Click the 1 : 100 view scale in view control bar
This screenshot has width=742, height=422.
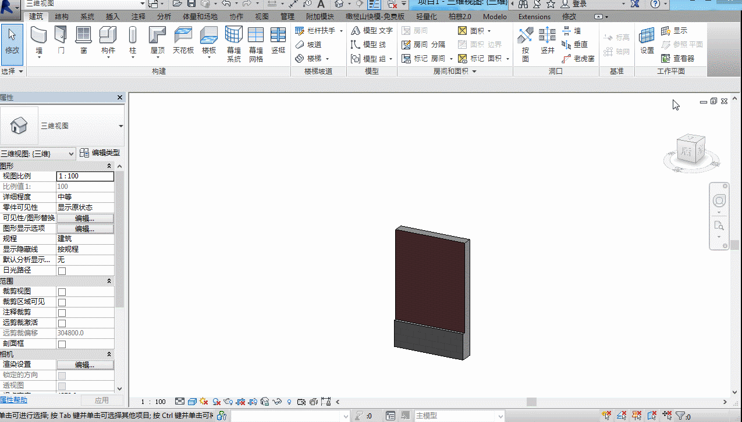(154, 402)
